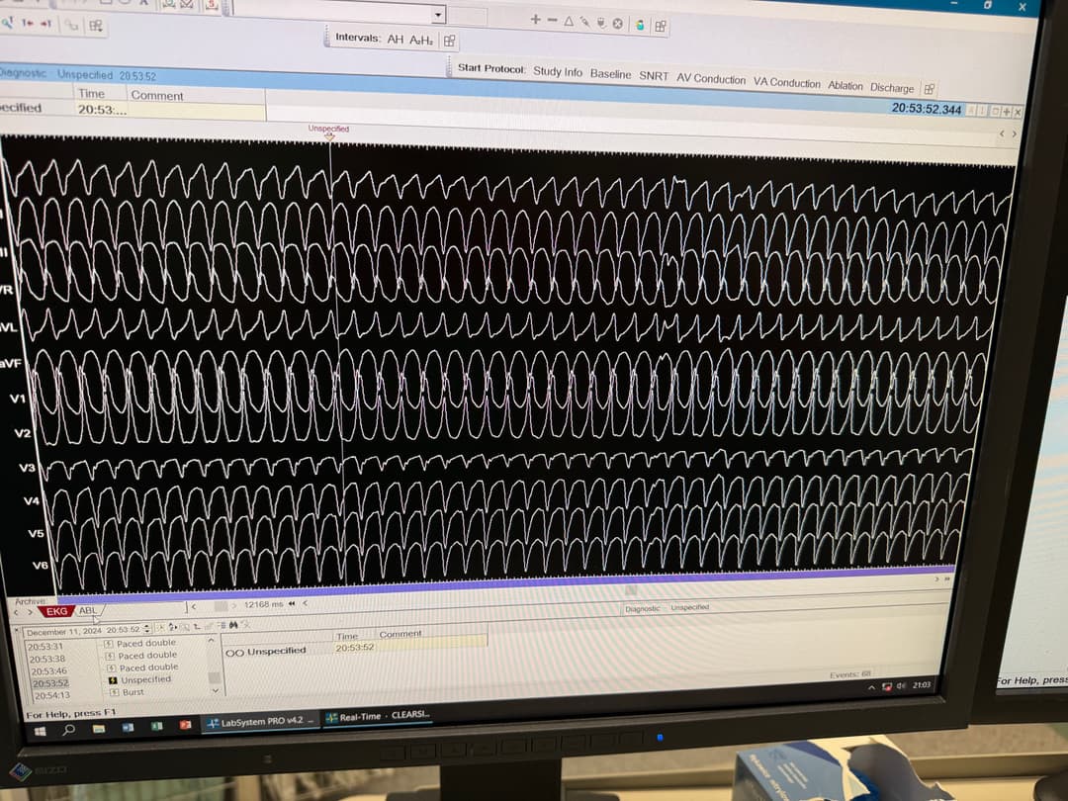Select the 20:54:13 Burst event
The width and height of the screenshot is (1068, 801).
[x=89, y=693]
